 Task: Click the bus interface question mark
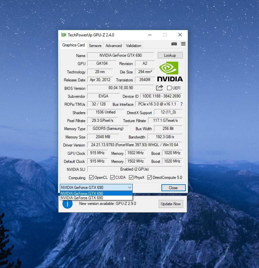point(181,104)
